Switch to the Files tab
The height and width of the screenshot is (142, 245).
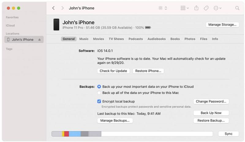[204, 39]
